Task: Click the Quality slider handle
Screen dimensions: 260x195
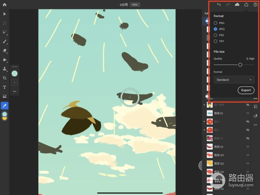Action: 240,65
